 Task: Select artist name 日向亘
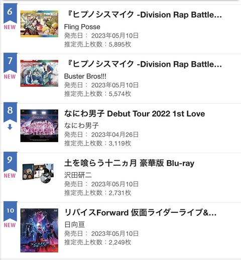point(75,224)
